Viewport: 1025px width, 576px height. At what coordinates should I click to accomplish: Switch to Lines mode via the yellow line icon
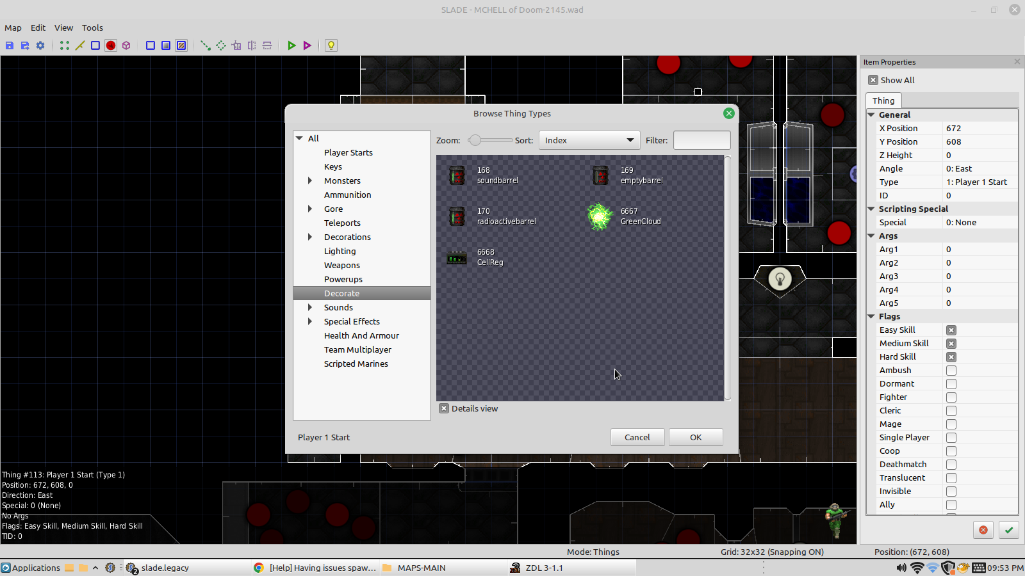pyautogui.click(x=80, y=45)
